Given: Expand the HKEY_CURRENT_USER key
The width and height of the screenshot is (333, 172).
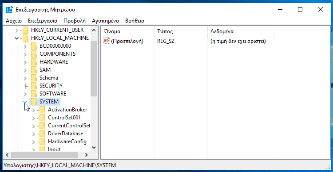Looking at the screenshot, I should (x=17, y=31).
